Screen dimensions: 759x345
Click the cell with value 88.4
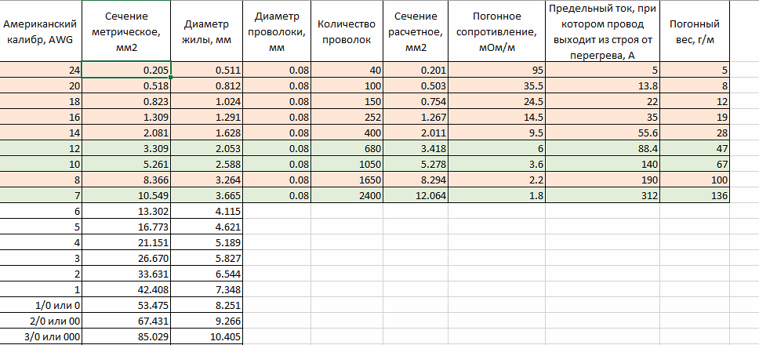pyautogui.click(x=603, y=149)
